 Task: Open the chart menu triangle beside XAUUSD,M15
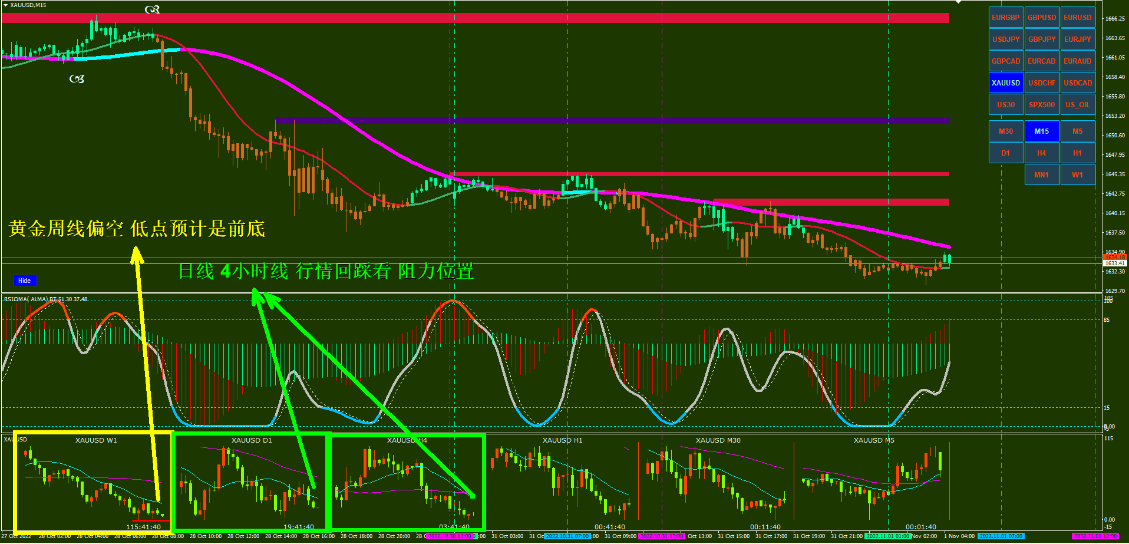5,5
